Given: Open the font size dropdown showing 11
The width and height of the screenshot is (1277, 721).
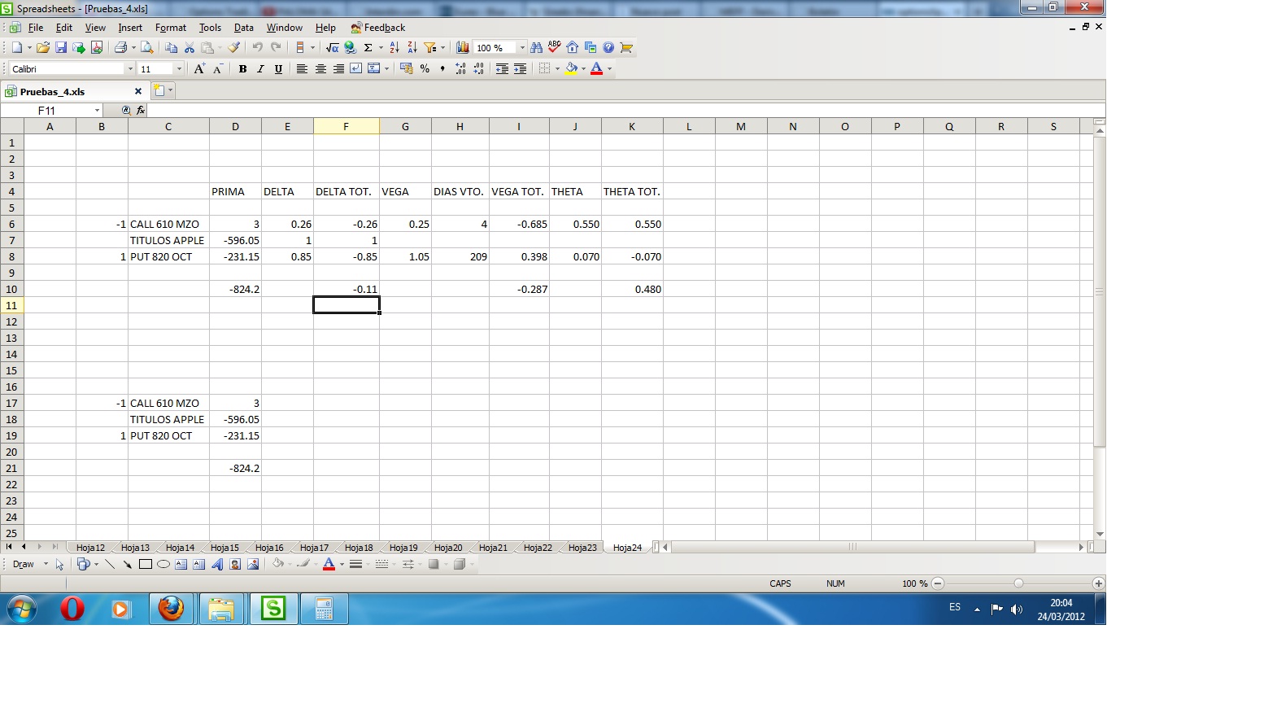Looking at the screenshot, I should pyautogui.click(x=179, y=69).
